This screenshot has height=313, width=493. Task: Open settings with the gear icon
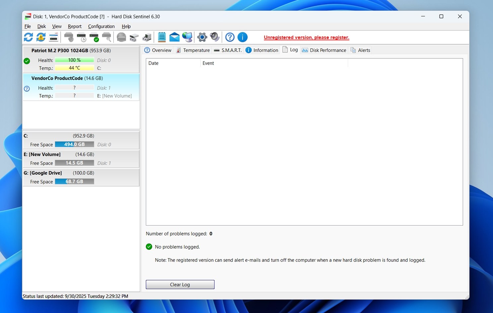[x=202, y=37]
